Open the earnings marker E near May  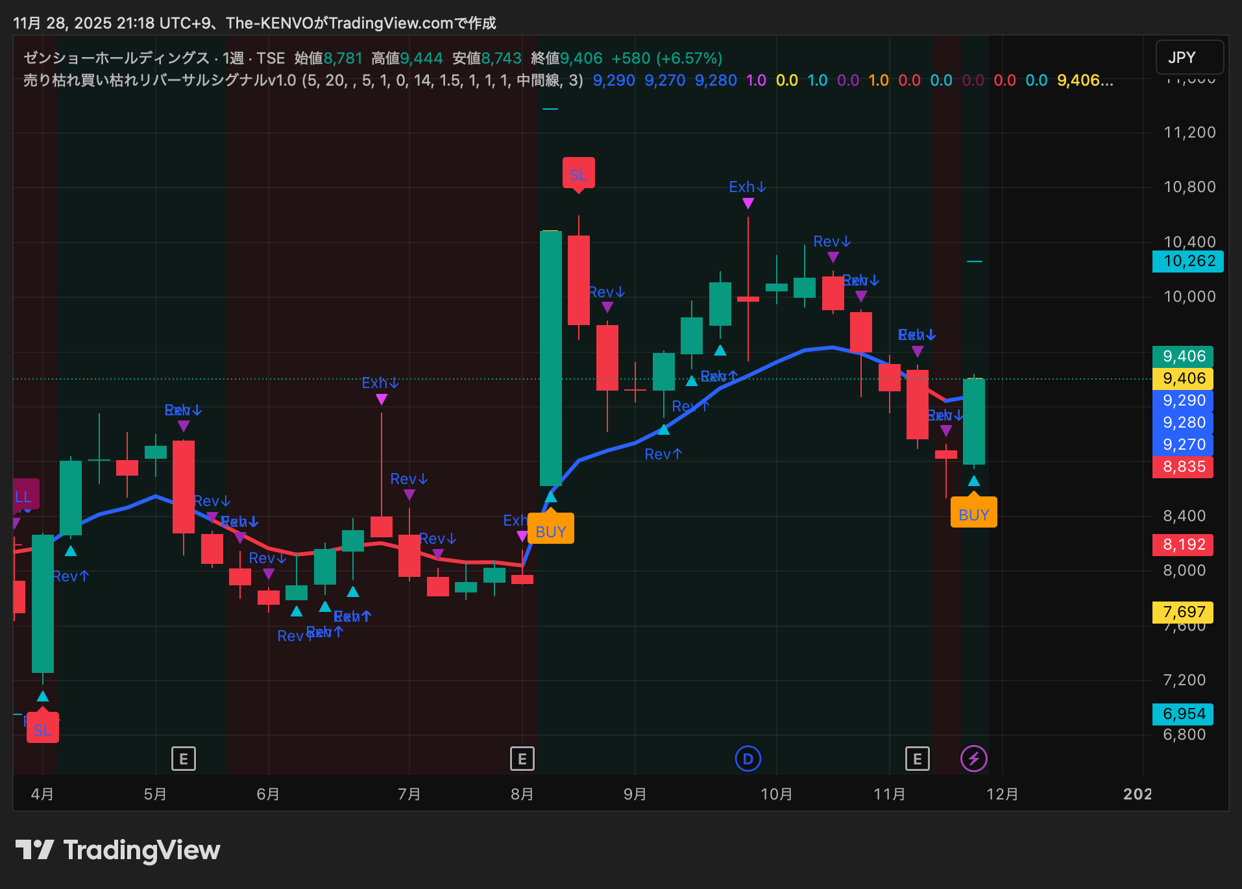click(x=184, y=758)
